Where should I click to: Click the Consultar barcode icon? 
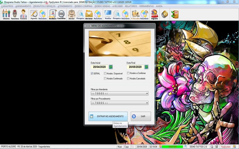[62, 14]
